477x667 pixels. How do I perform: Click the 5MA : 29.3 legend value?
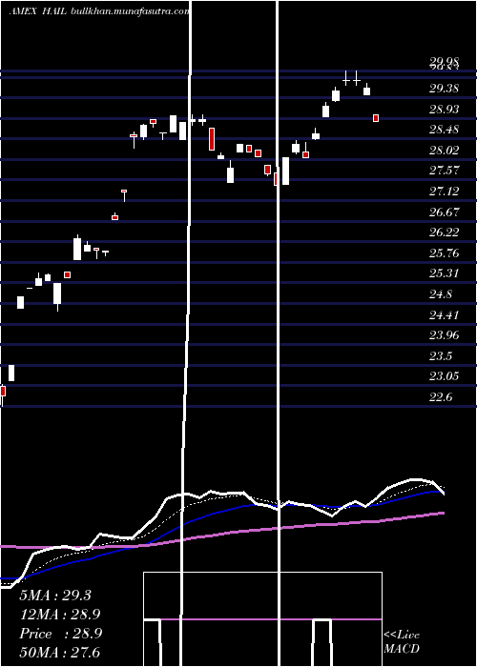(55, 596)
